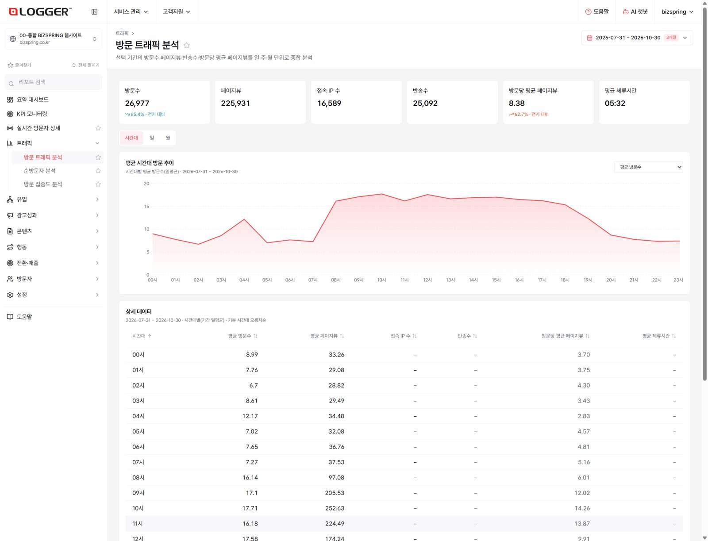This screenshot has height=541, width=708.
Task: Open 순방문자 분석 in the sidebar
Action: point(40,171)
